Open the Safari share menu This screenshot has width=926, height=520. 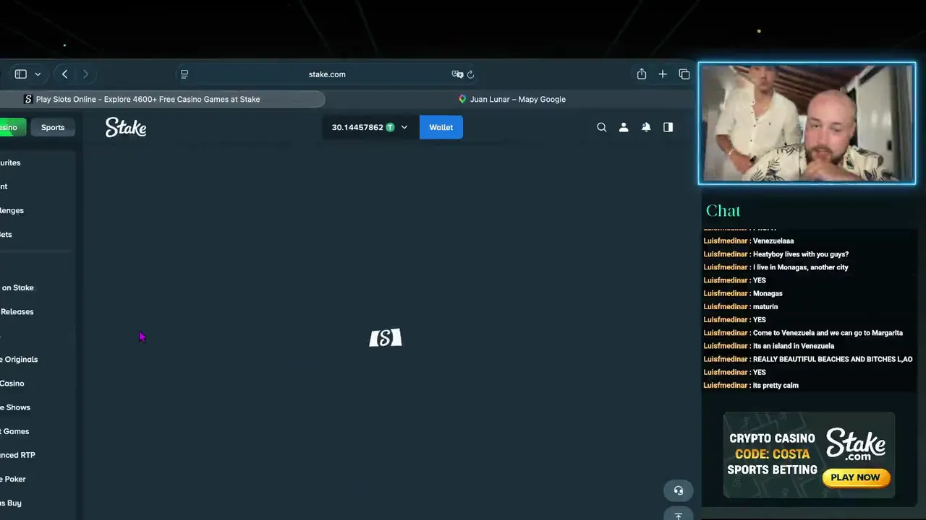point(642,74)
